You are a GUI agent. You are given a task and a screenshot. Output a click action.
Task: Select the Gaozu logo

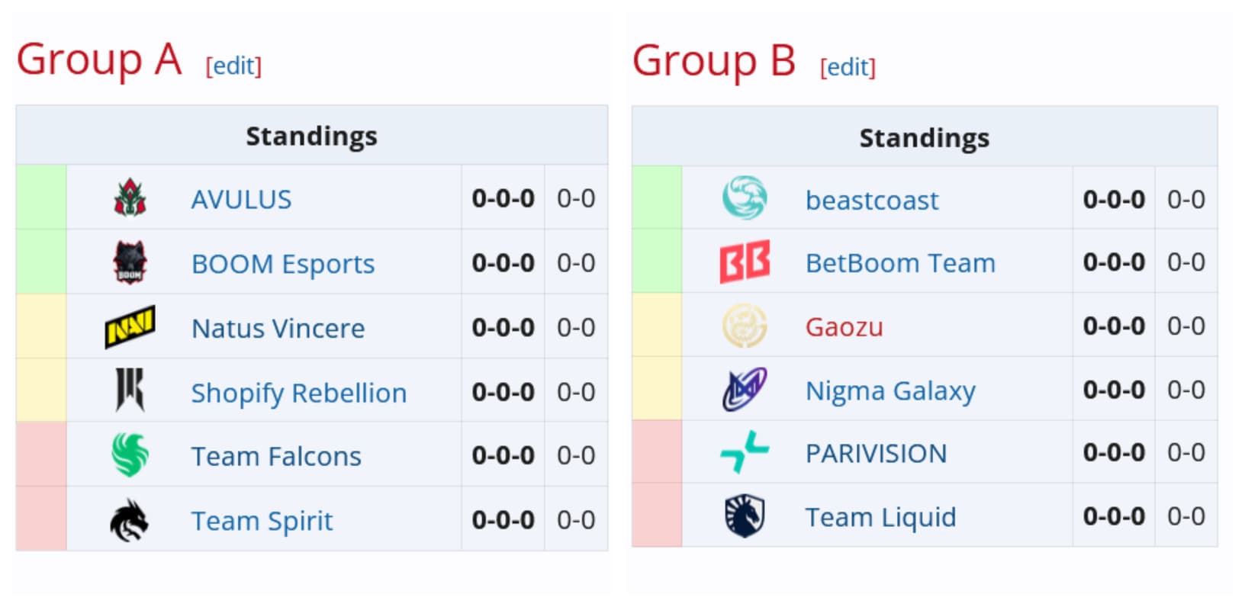744,326
